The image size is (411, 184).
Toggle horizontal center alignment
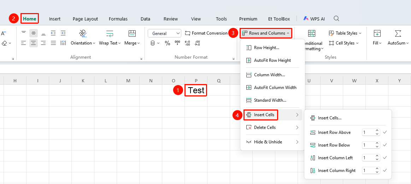coord(33,43)
